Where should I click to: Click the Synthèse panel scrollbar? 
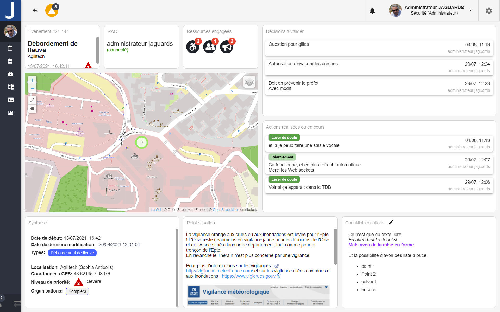click(x=177, y=268)
